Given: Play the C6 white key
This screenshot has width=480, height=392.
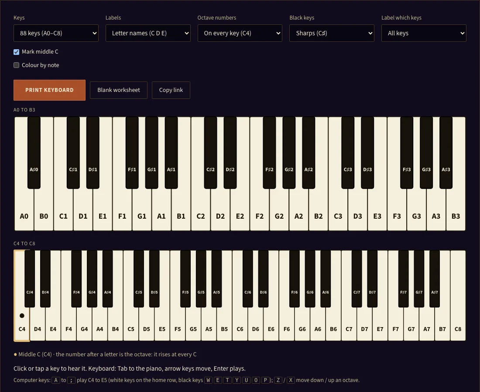Looking at the screenshot, I should tap(240, 324).
